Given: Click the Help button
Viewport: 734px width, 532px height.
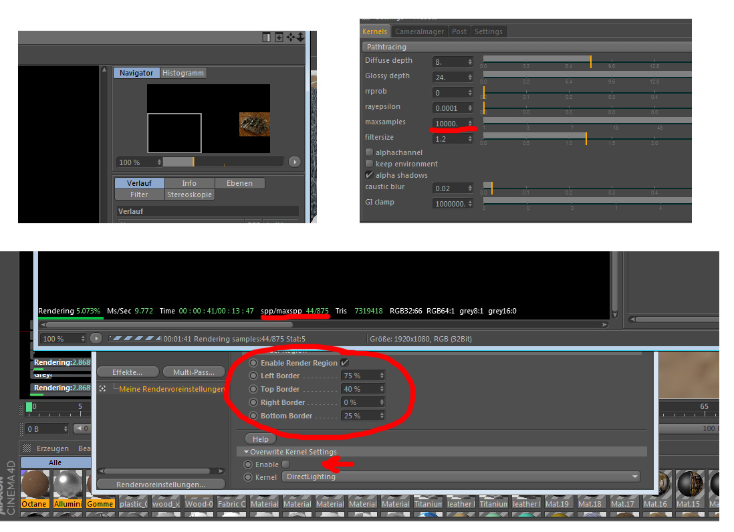Looking at the screenshot, I should [x=261, y=439].
